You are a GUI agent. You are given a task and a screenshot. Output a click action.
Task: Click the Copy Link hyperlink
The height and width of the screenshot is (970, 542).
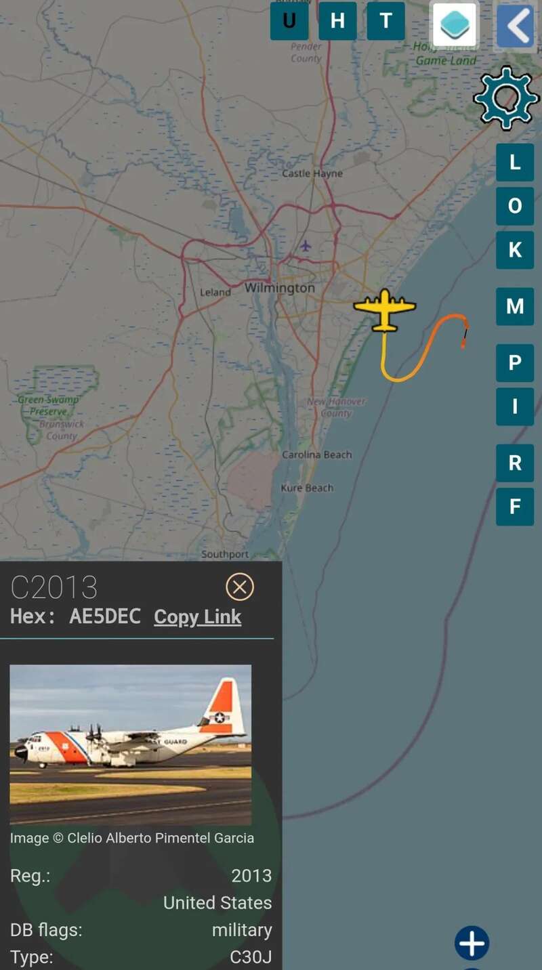pyautogui.click(x=197, y=617)
